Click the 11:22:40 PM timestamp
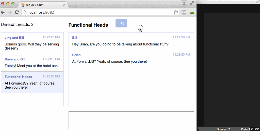The width and height of the screenshot is (260, 131). coord(51,59)
